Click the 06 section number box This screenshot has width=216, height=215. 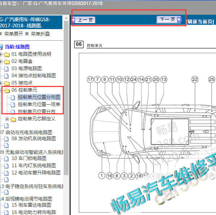click(79, 44)
